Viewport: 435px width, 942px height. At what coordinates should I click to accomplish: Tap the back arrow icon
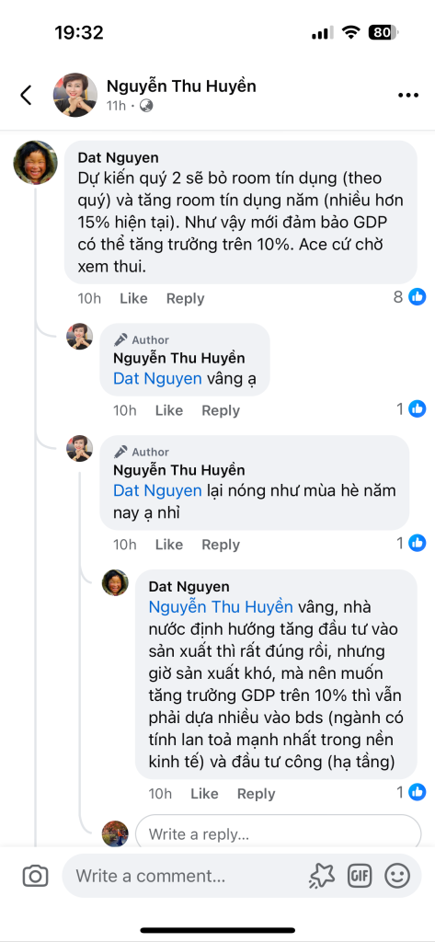click(x=26, y=95)
